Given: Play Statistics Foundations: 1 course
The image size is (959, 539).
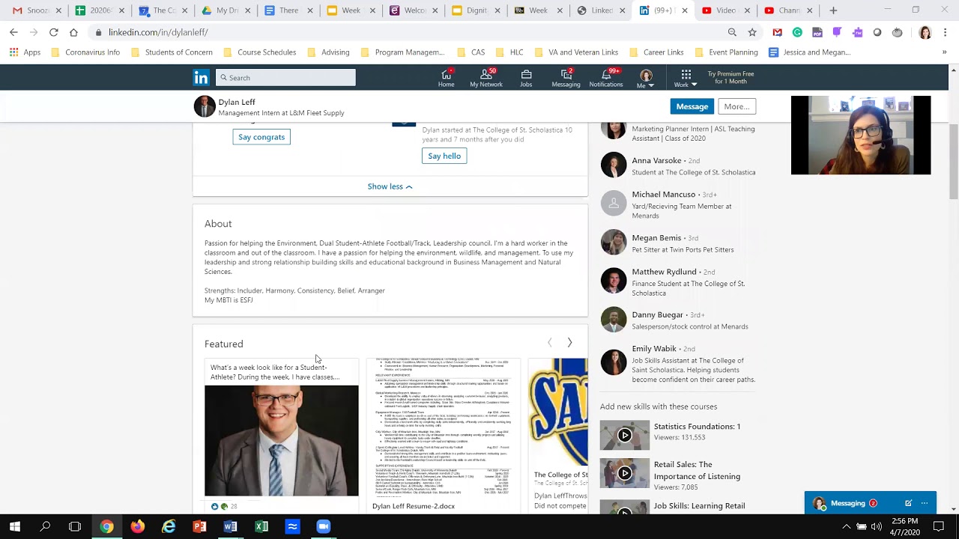Looking at the screenshot, I should click(624, 435).
